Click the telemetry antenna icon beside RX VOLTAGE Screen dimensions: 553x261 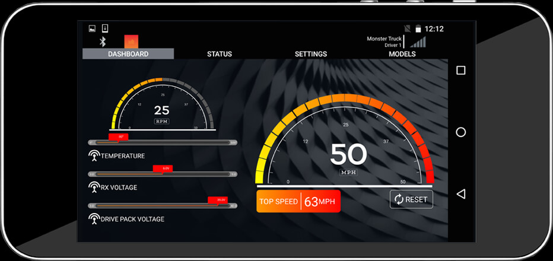94,187
